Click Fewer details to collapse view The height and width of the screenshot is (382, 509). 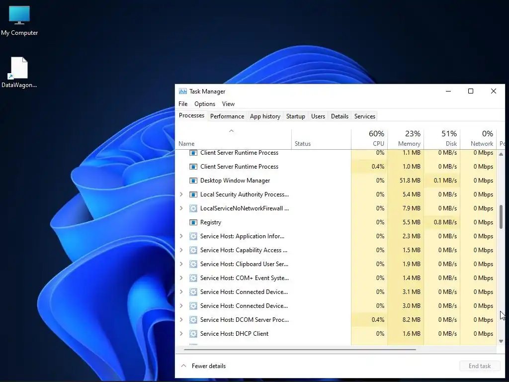(x=203, y=366)
